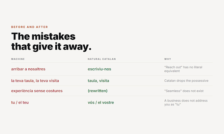Click the red text "tu / el teu"
Viewport: 224px width, 134px height.
(20, 102)
